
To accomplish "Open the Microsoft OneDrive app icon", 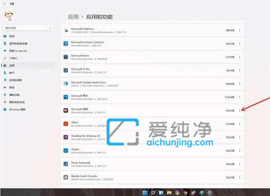I will [66, 30].
